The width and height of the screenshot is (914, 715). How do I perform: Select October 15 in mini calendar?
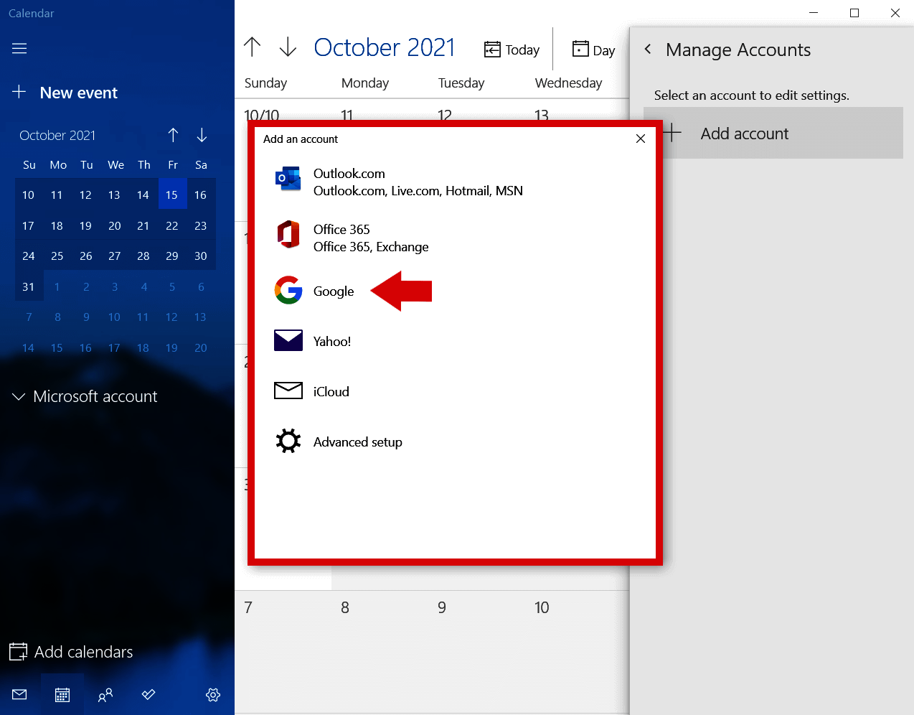point(172,194)
